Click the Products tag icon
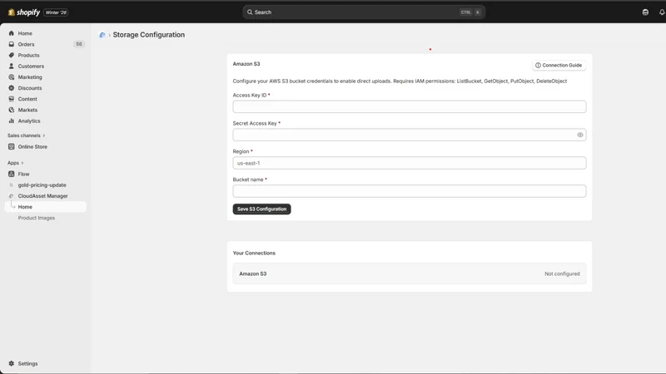This screenshot has width=666, height=374. (12, 55)
